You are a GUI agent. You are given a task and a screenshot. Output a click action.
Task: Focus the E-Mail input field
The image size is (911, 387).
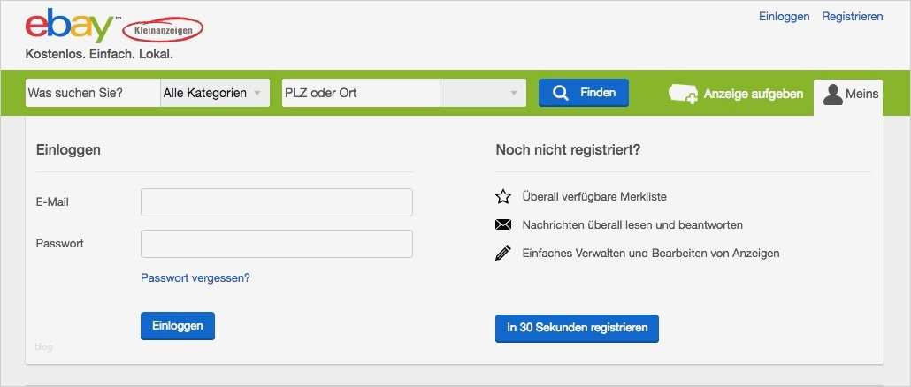pos(277,202)
